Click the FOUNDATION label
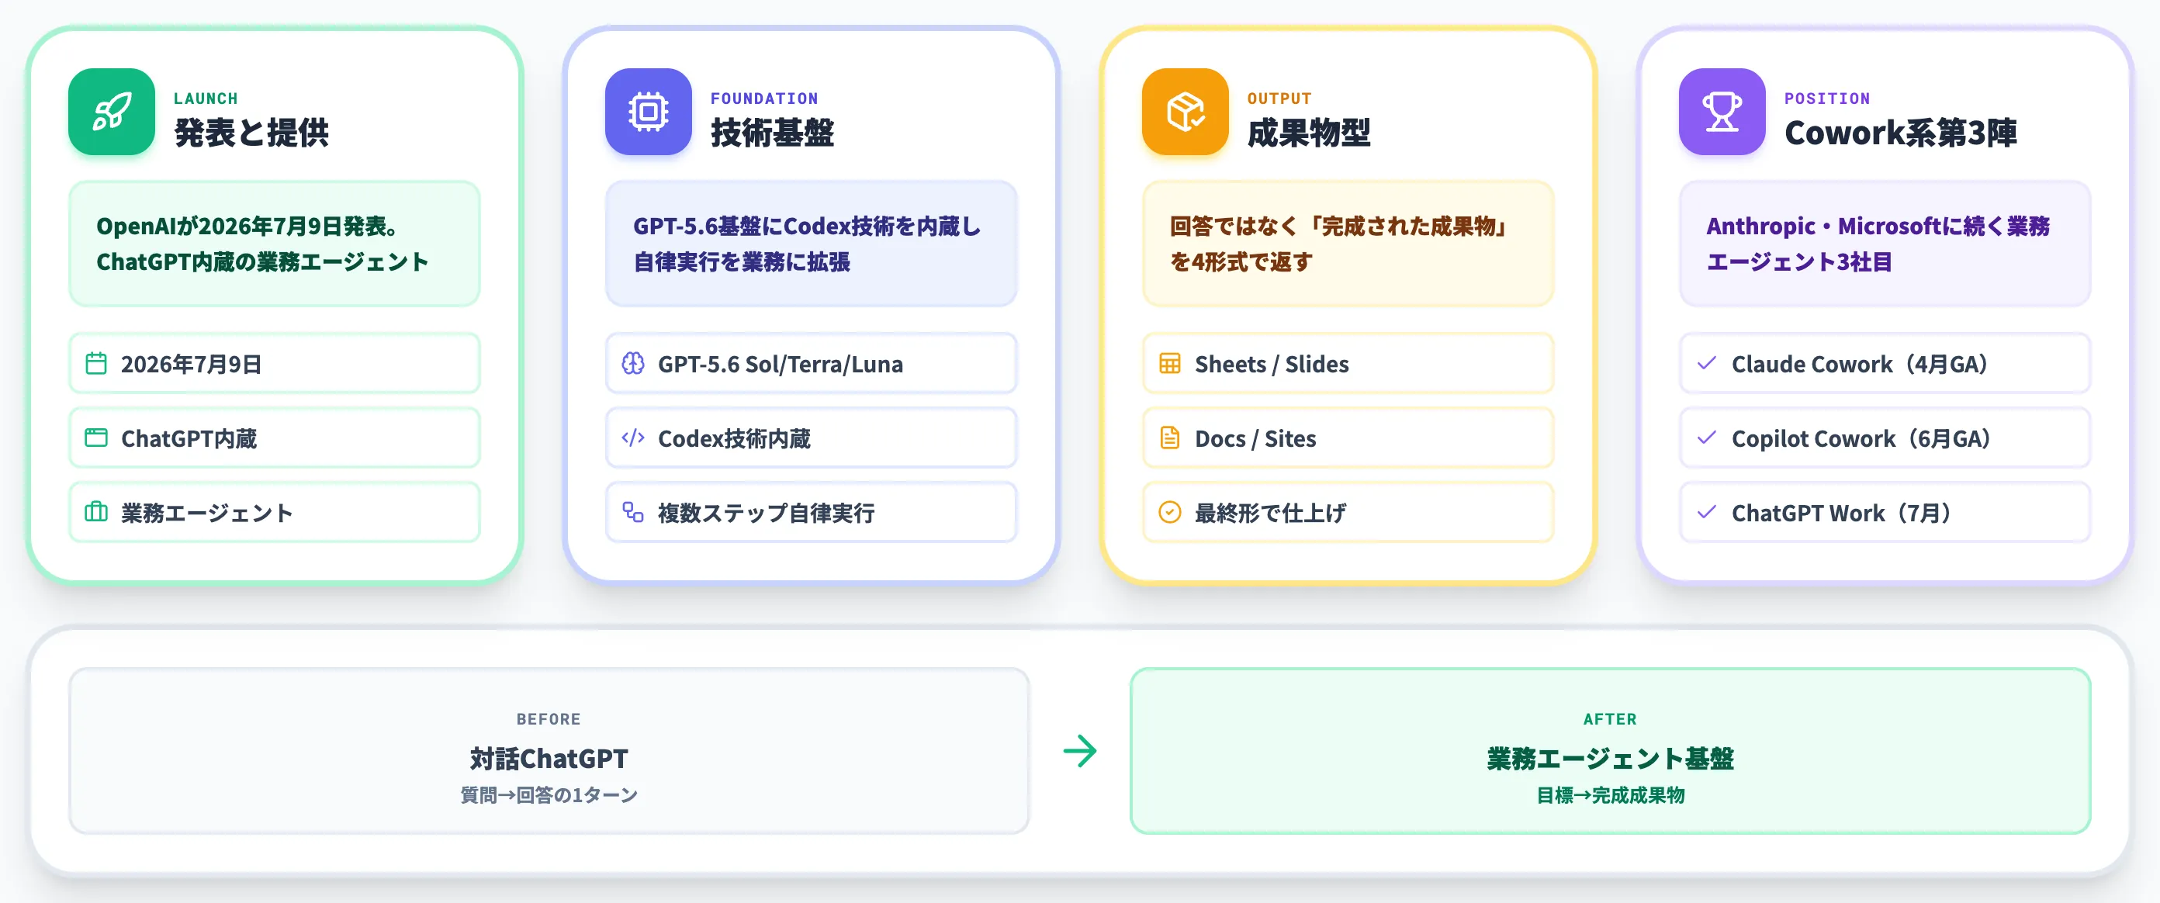 pos(764,98)
